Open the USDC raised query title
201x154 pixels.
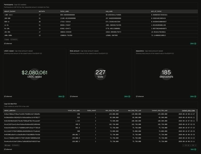pos(9,51)
